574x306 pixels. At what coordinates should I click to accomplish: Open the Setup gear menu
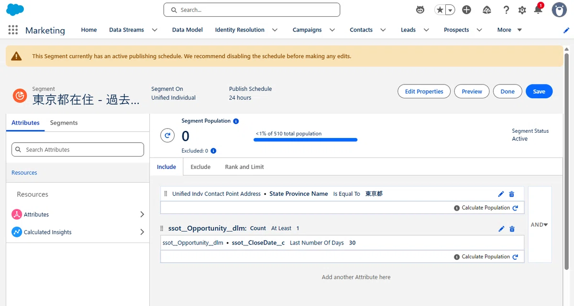[522, 10]
